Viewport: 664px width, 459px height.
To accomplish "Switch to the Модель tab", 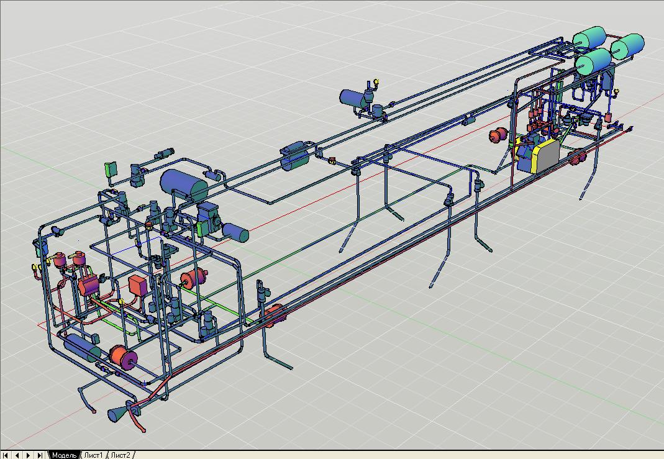I will pos(65,455).
